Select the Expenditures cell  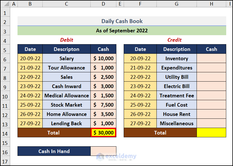click(x=177, y=68)
